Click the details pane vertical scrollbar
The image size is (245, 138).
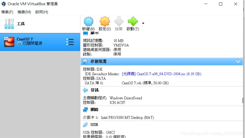click(x=243, y=100)
